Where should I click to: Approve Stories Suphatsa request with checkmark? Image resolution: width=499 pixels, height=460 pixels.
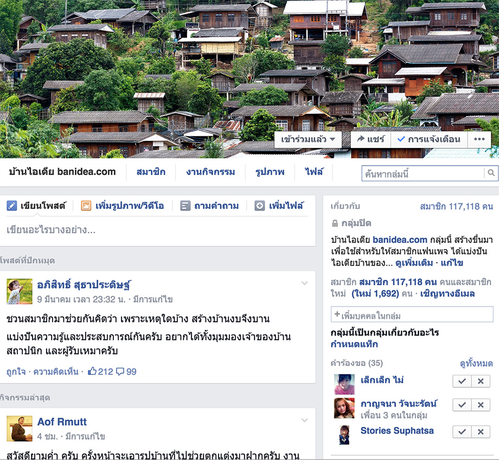pos(462,432)
